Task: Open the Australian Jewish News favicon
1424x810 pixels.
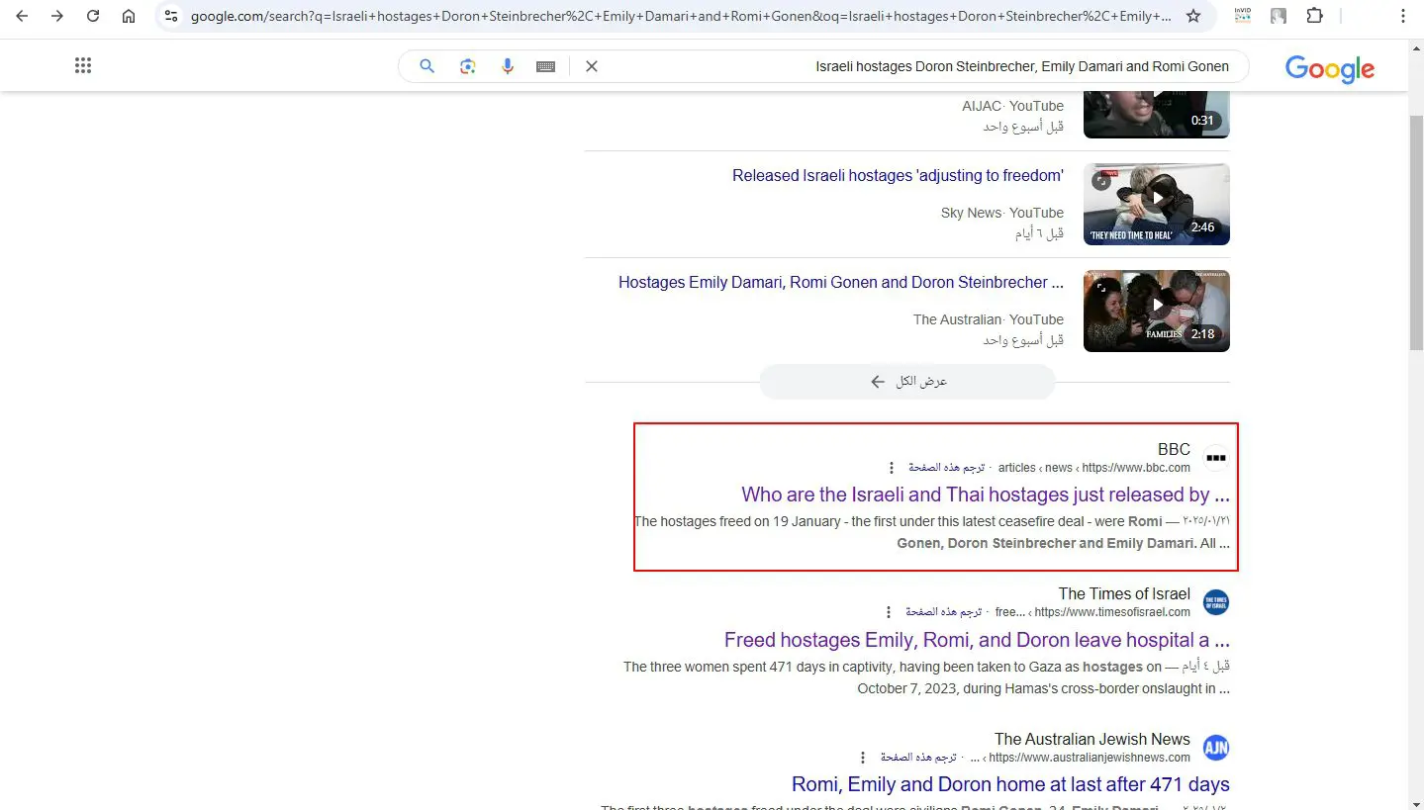Action: click(1216, 748)
